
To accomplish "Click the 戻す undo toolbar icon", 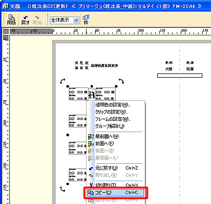I will (25, 20).
